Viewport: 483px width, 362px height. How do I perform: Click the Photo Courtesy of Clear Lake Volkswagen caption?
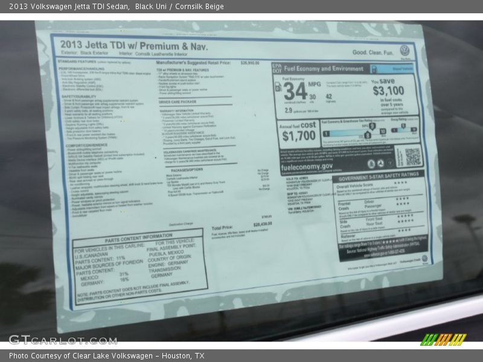pyautogui.click(x=106, y=356)
